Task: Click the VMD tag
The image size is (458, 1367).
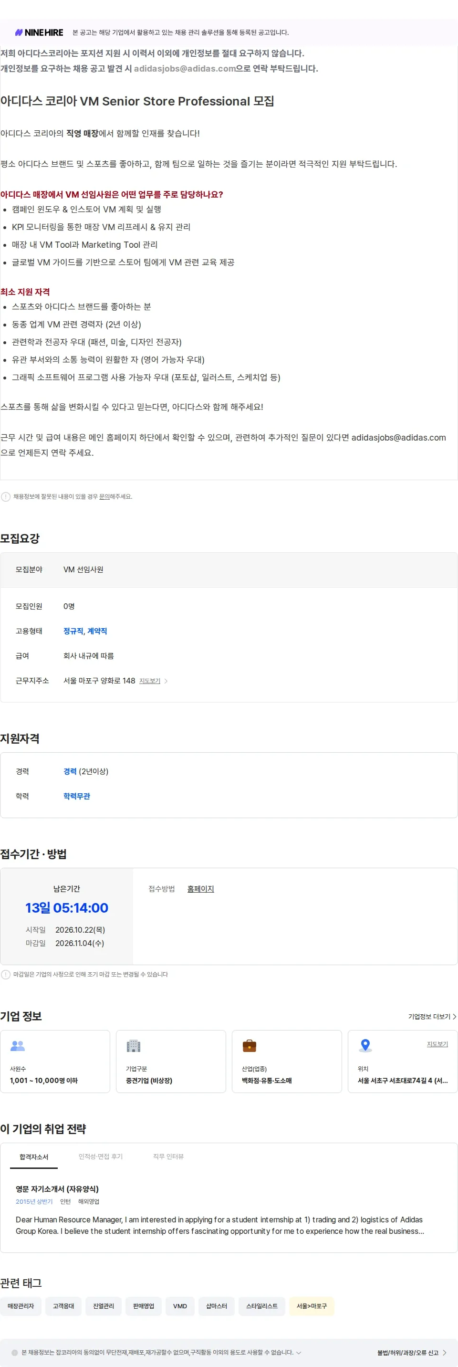Action: point(180,1306)
